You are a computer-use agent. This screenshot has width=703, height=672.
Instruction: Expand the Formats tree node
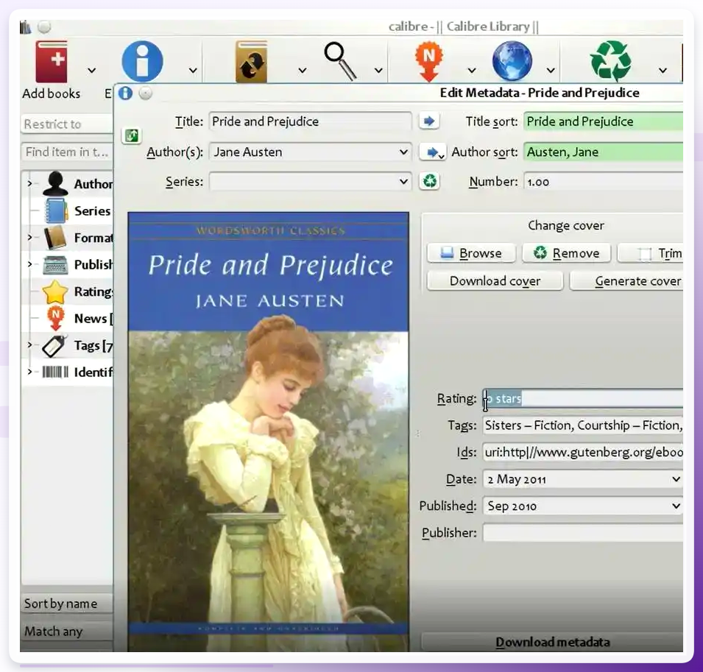(x=30, y=238)
